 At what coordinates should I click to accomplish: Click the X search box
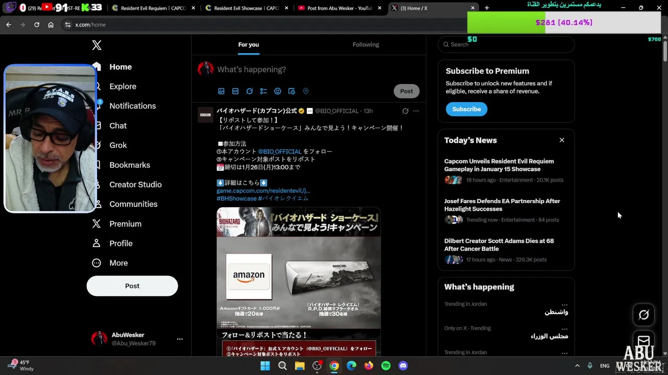coord(506,44)
